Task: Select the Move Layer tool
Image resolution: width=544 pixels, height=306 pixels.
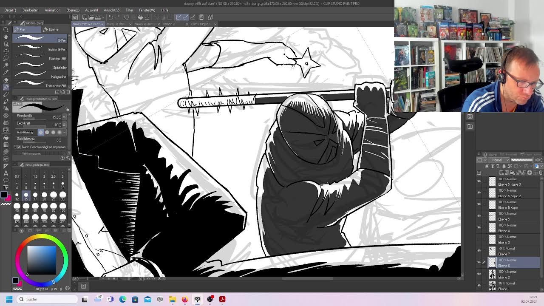Action: click(6, 51)
